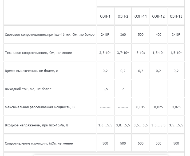This screenshot has height=156, width=190.
Task: Select the 3,8…5,5 voltage cell for ОЭП-1
Action: coord(105,125)
